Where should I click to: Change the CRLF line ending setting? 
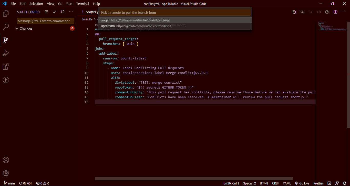coord(275,183)
